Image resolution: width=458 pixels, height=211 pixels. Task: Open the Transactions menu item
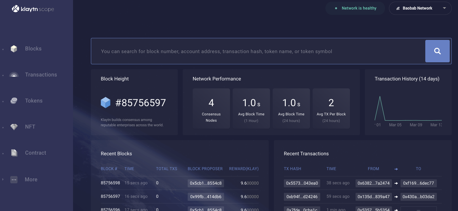point(41,75)
